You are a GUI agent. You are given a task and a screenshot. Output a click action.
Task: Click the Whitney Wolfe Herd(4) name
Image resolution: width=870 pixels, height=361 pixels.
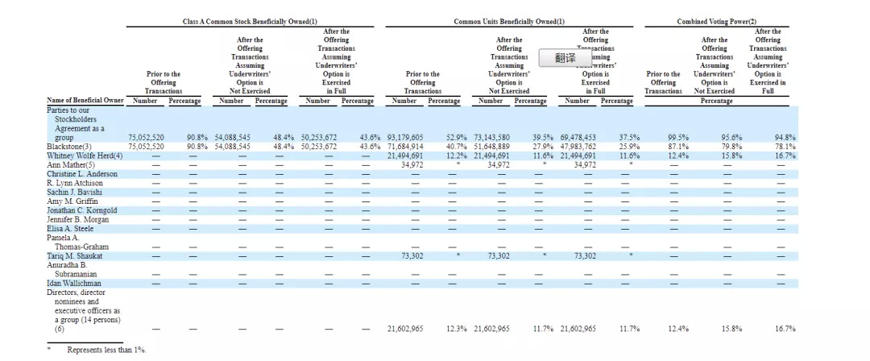(84, 156)
